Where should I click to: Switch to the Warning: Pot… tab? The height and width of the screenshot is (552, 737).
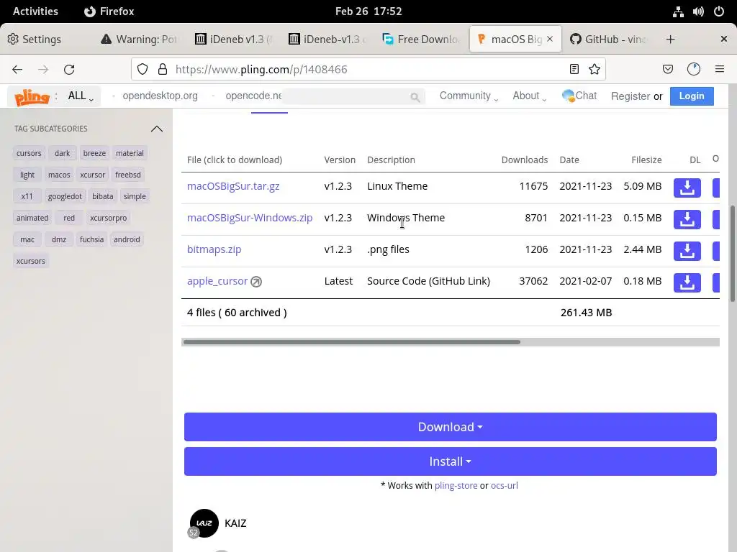point(139,39)
